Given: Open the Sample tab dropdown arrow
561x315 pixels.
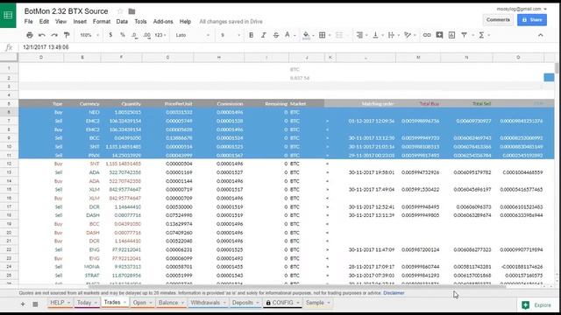Looking at the screenshot, I should pyautogui.click(x=329, y=303).
